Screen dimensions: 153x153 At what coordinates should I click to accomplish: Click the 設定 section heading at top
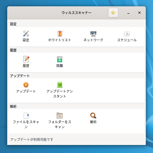click(x=13, y=24)
